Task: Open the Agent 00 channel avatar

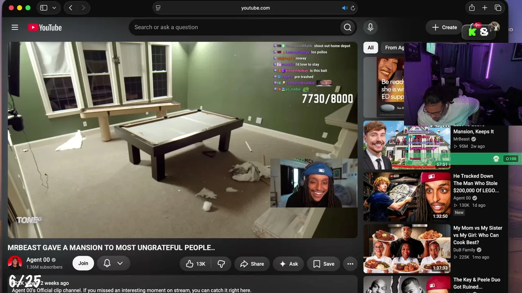Action: (x=15, y=263)
